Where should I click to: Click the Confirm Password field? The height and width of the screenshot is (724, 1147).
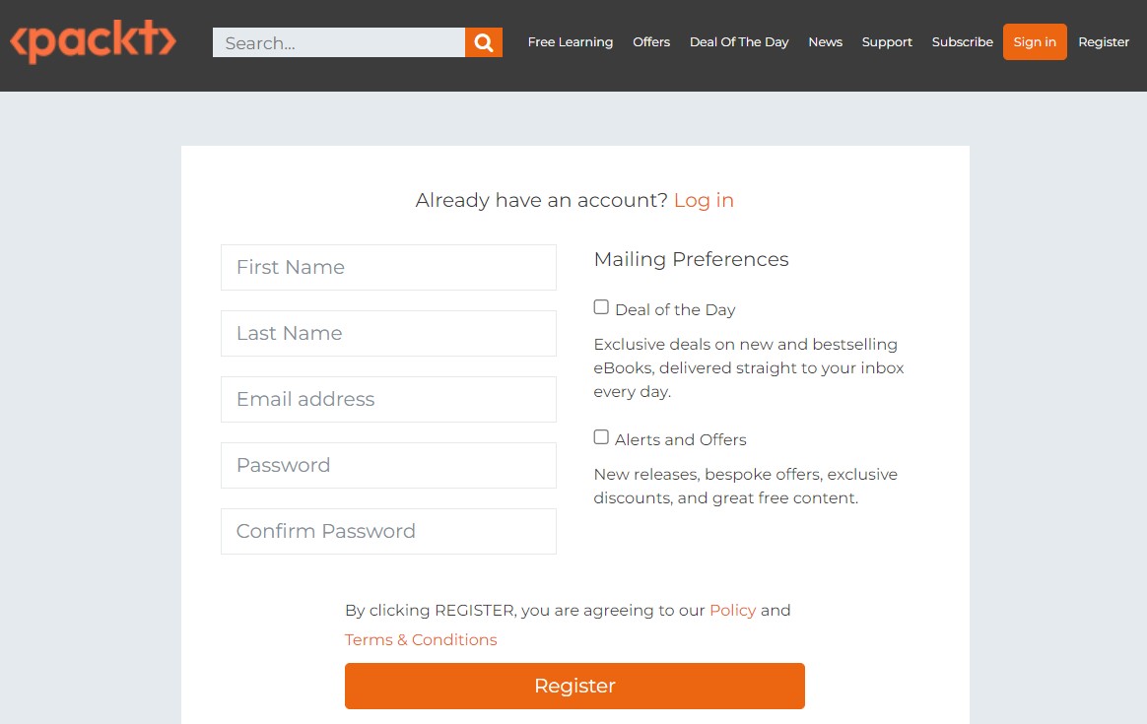coord(388,531)
